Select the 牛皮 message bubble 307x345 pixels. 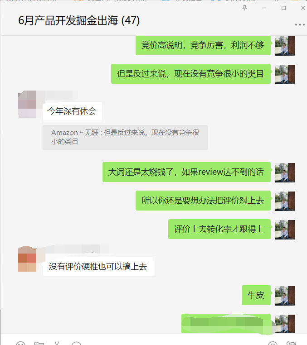coord(256,295)
